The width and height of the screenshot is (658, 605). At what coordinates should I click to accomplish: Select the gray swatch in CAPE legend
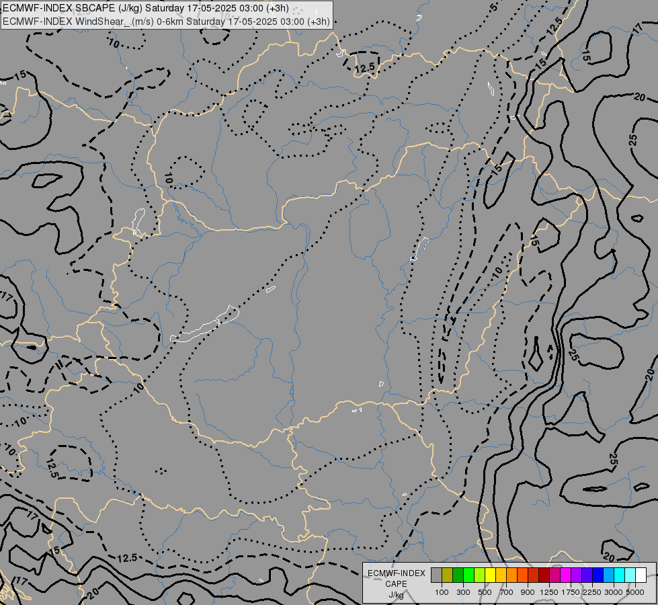436,575
